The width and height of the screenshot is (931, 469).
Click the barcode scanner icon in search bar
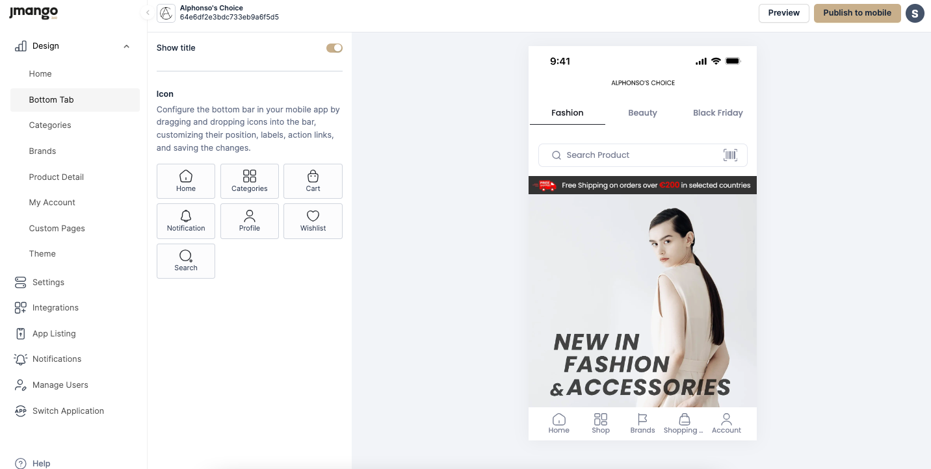[730, 155]
